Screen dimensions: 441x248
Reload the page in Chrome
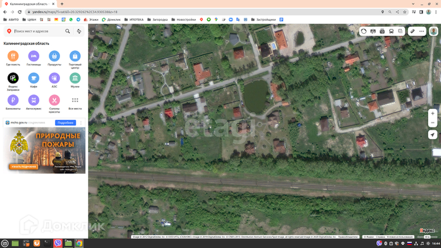(x=20, y=12)
